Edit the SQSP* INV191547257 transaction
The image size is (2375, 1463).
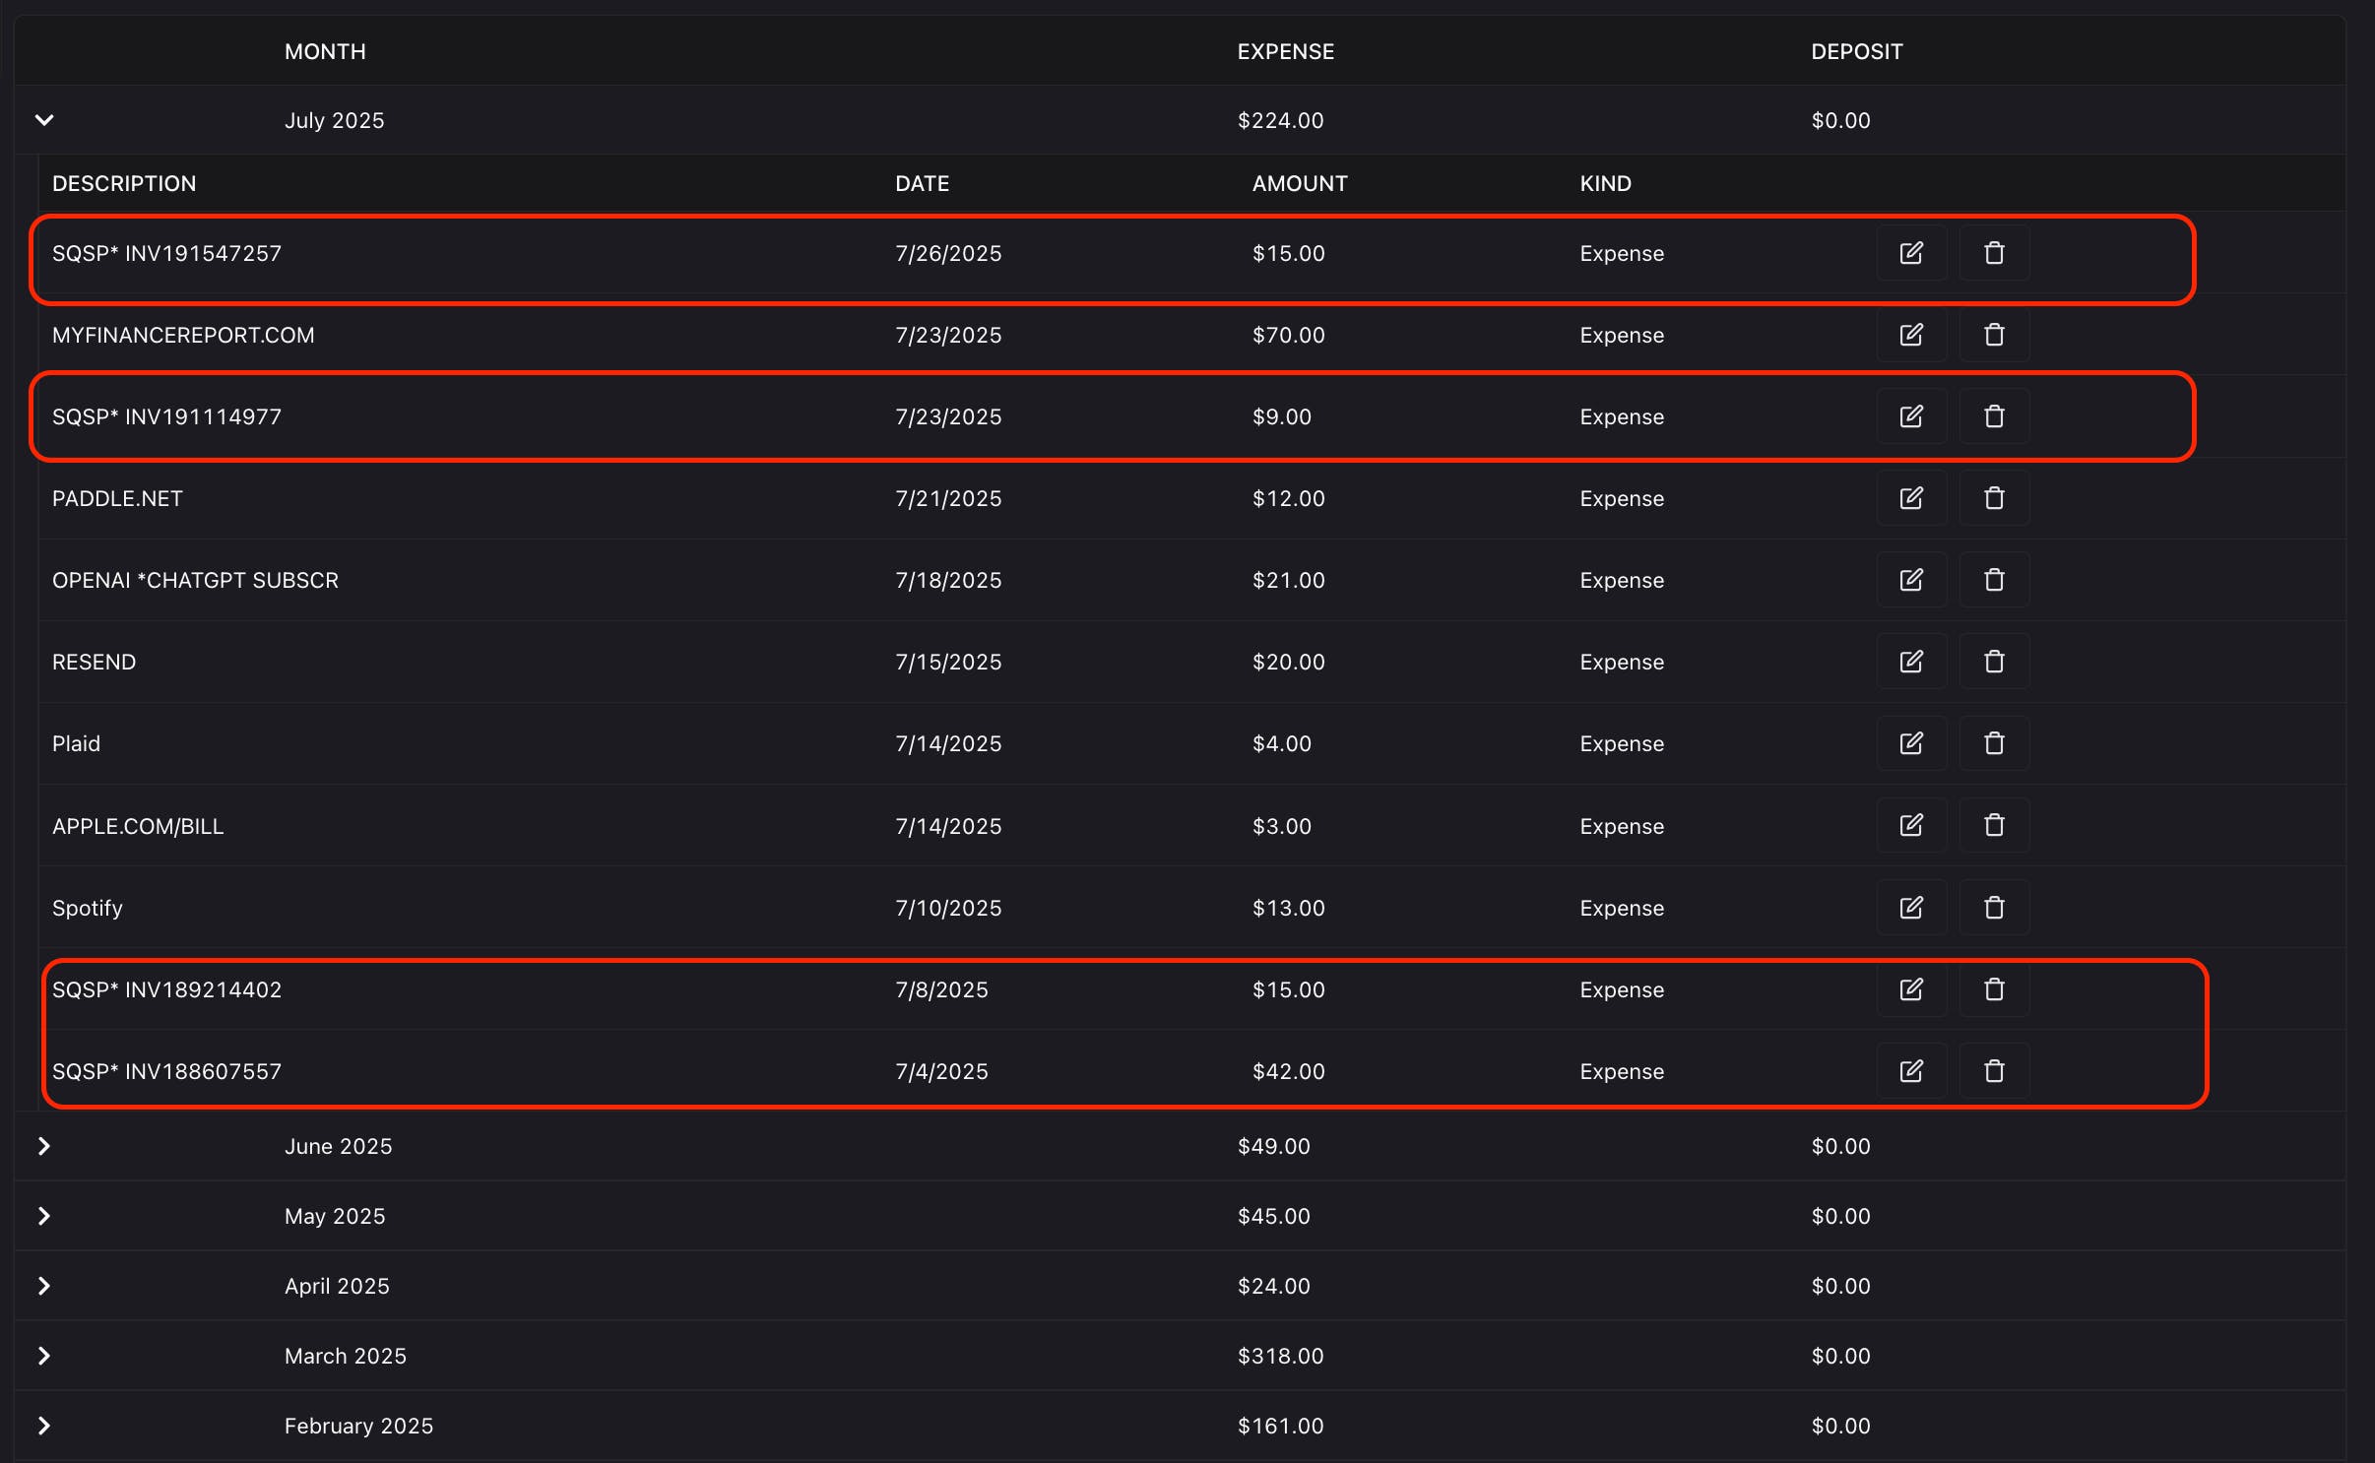1910,253
